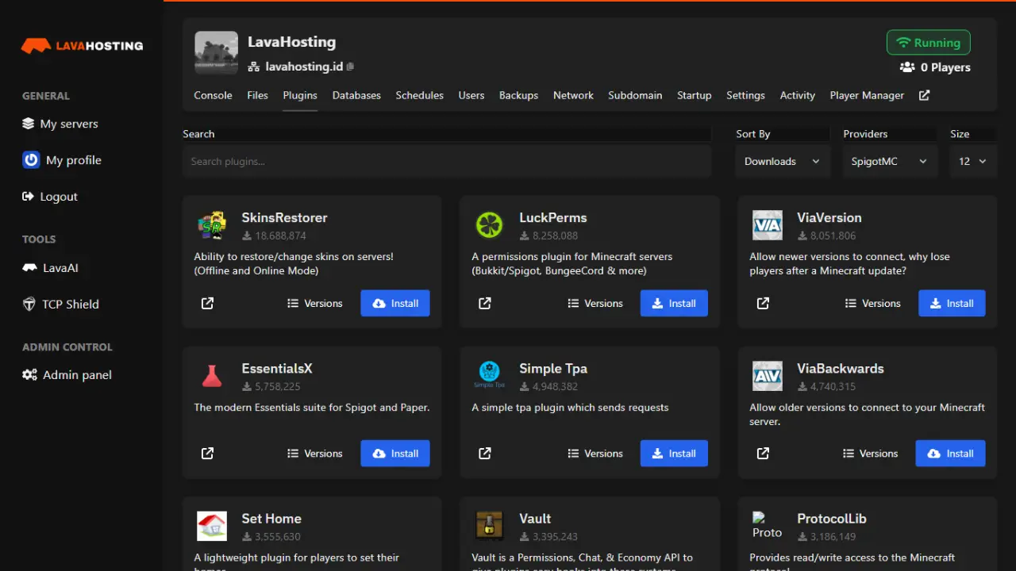Open external link icon next to Player Manager
The width and height of the screenshot is (1016, 571).
(x=924, y=95)
